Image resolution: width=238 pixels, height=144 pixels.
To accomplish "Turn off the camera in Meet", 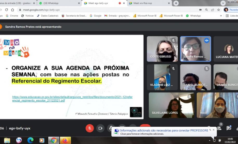I will tap(100, 128).
